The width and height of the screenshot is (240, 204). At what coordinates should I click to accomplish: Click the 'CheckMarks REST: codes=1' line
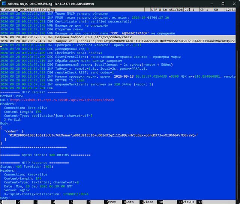point(51,53)
